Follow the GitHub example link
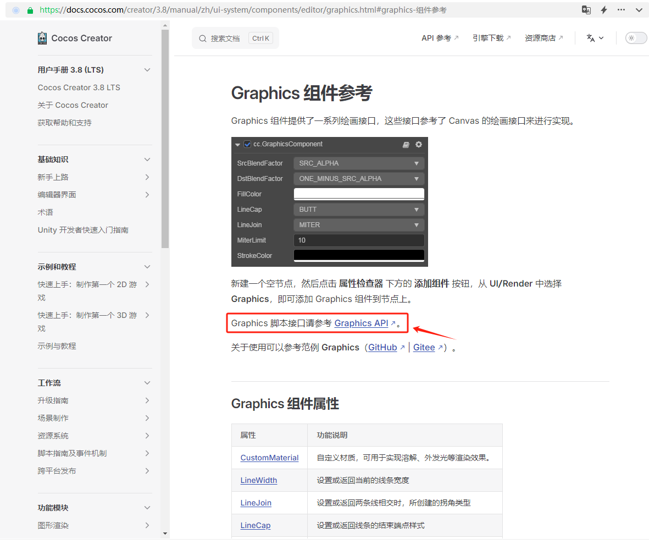The width and height of the screenshot is (649, 544). click(x=382, y=348)
